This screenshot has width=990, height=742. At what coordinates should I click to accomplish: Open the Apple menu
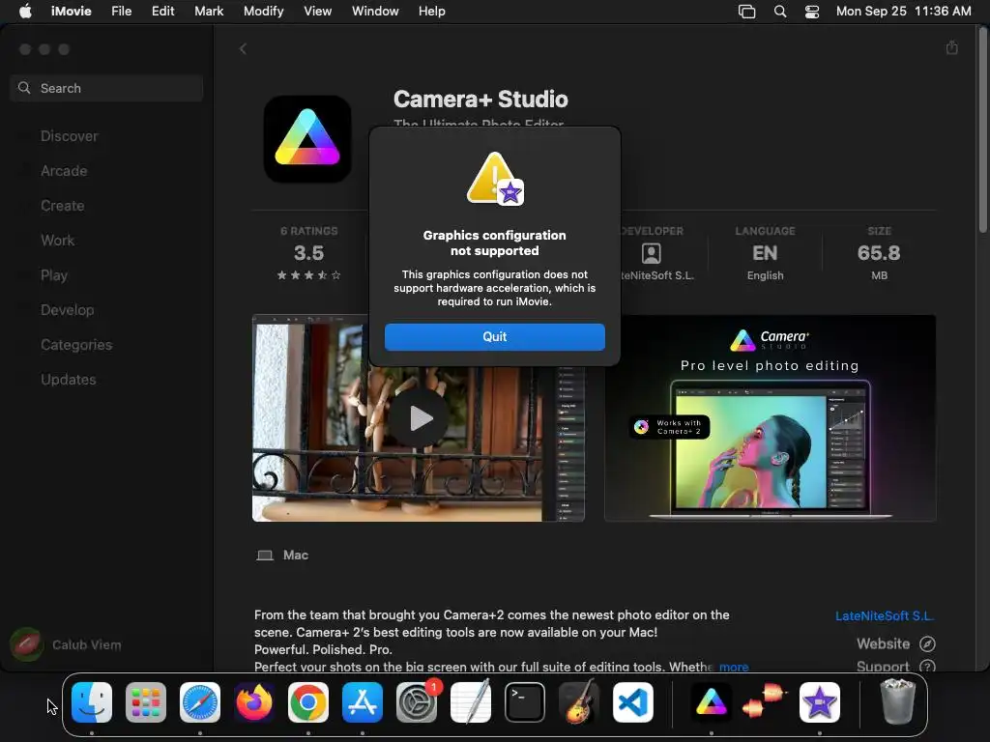(25, 12)
